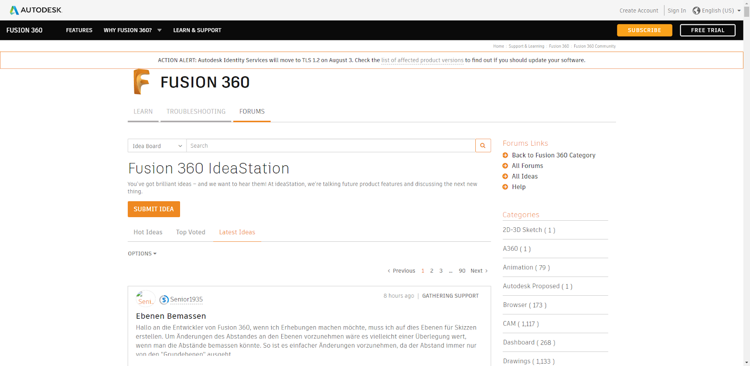This screenshot has height=366, width=750.
Task: Click the arrow icon beside Help
Action: 505,187
